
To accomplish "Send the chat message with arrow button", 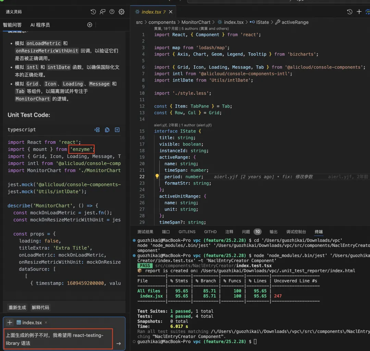I will [x=119, y=343].
